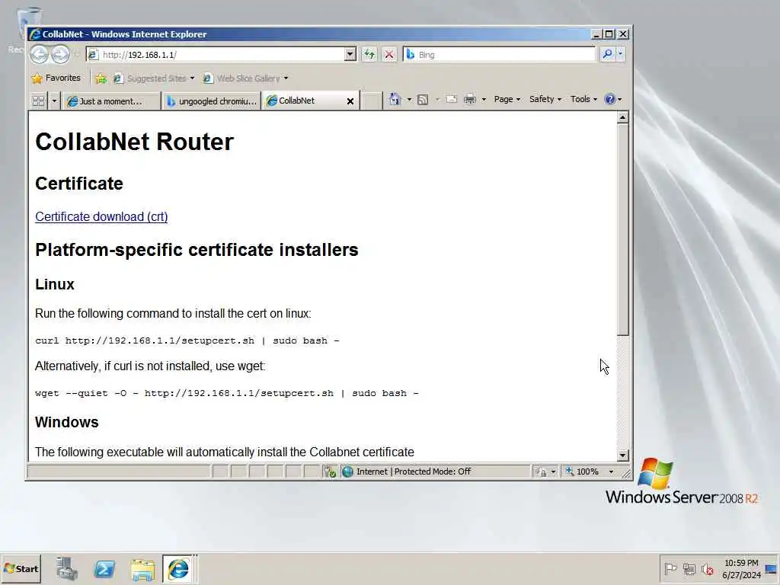
Task: Switch to the Just a moment tab
Action: pos(111,101)
